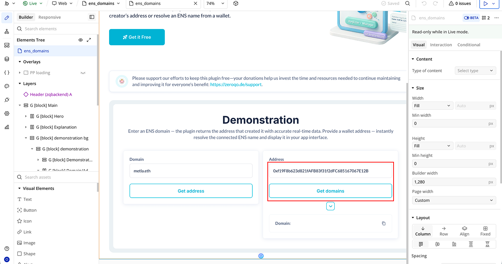The width and height of the screenshot is (502, 264).
Task: Open the Width Fill dropdown
Action: point(433,106)
